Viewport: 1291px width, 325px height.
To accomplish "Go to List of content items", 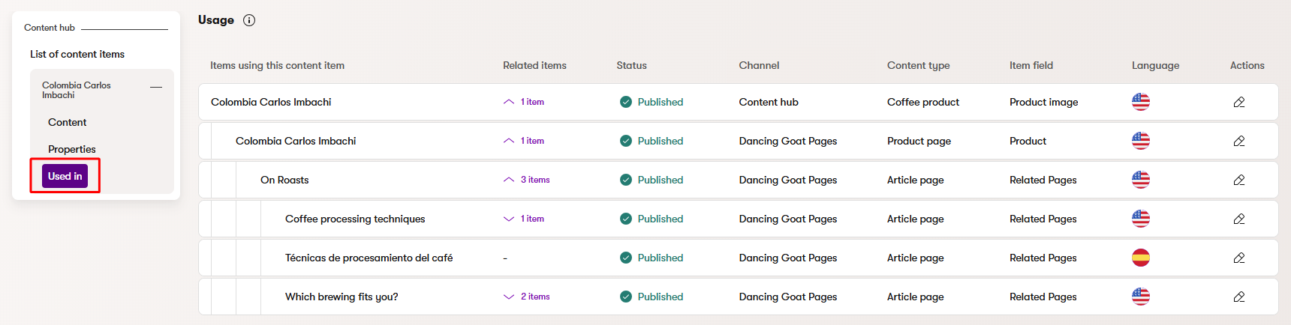I will click(x=77, y=54).
